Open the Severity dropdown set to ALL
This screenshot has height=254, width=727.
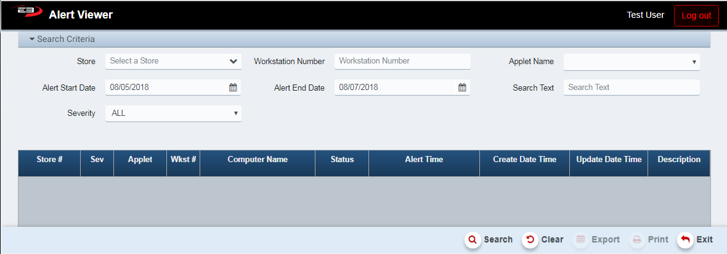tap(173, 113)
